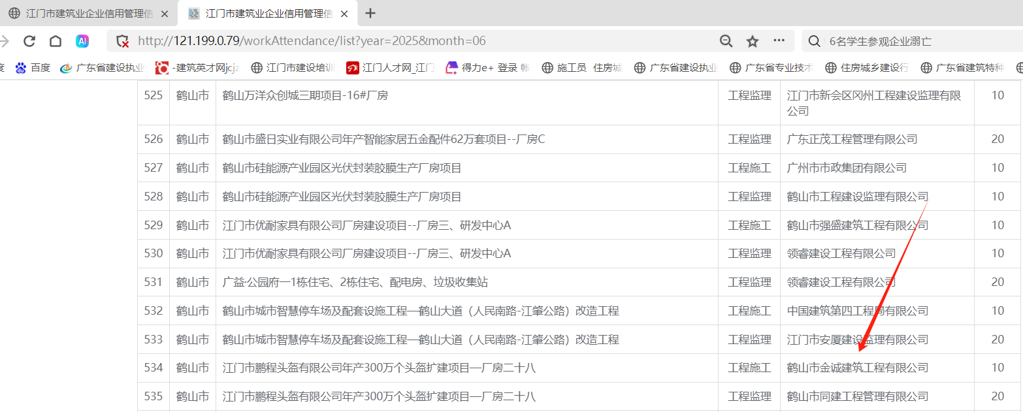Close the first browser tab

pos(165,14)
